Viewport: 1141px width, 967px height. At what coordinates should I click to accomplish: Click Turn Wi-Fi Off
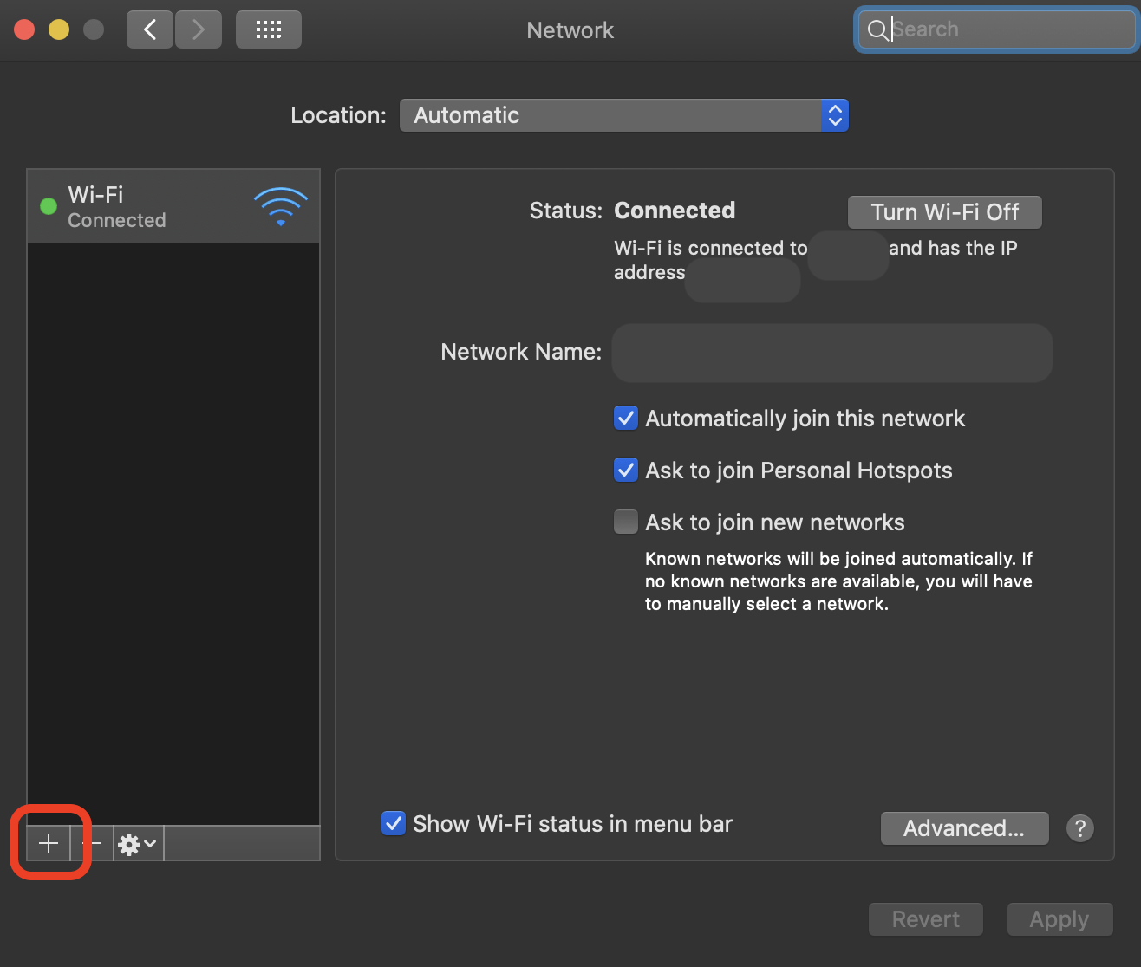pyautogui.click(x=944, y=211)
